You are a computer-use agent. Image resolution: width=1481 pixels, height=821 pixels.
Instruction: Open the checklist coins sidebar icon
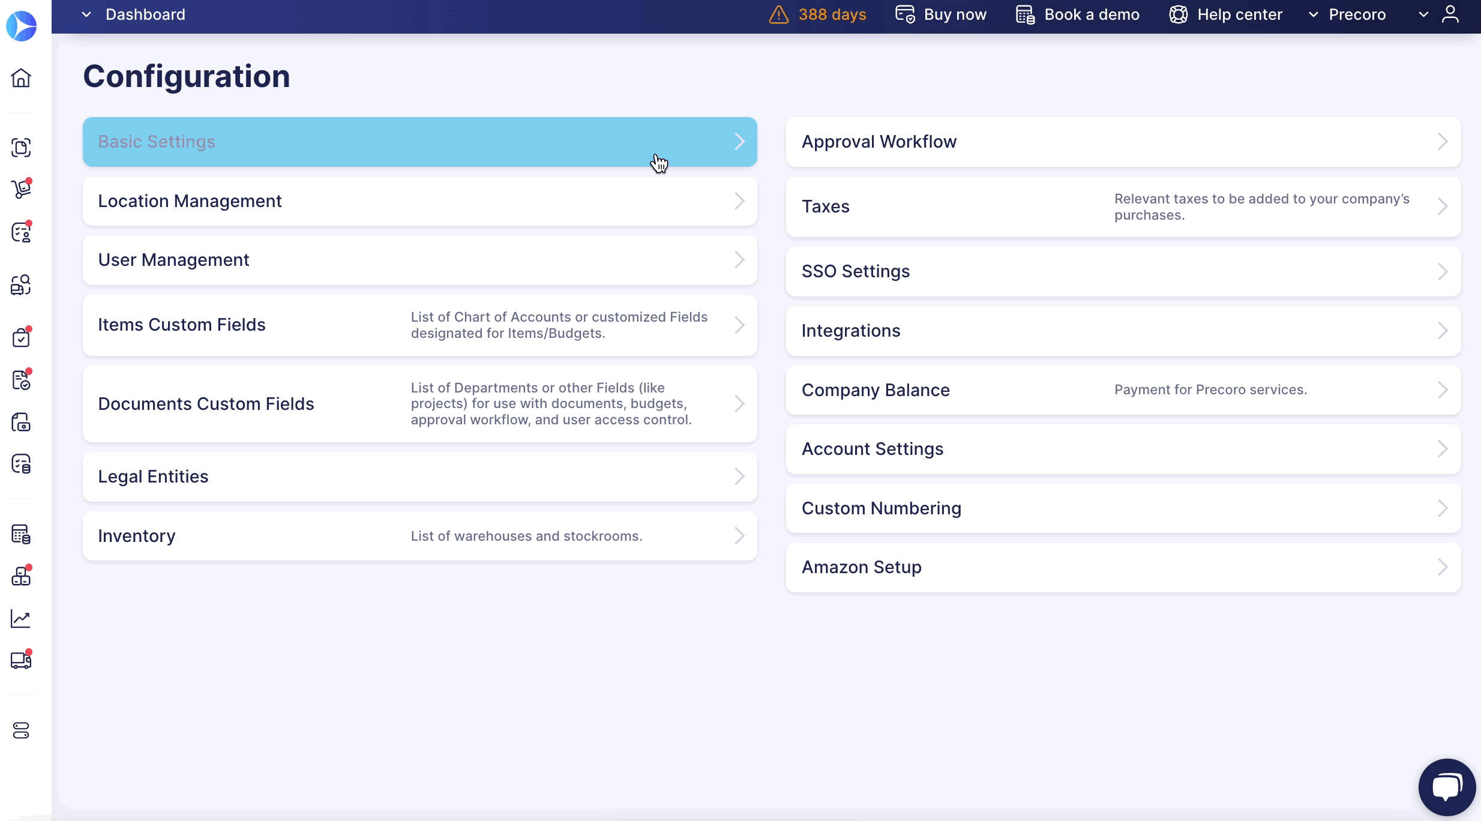point(21,464)
